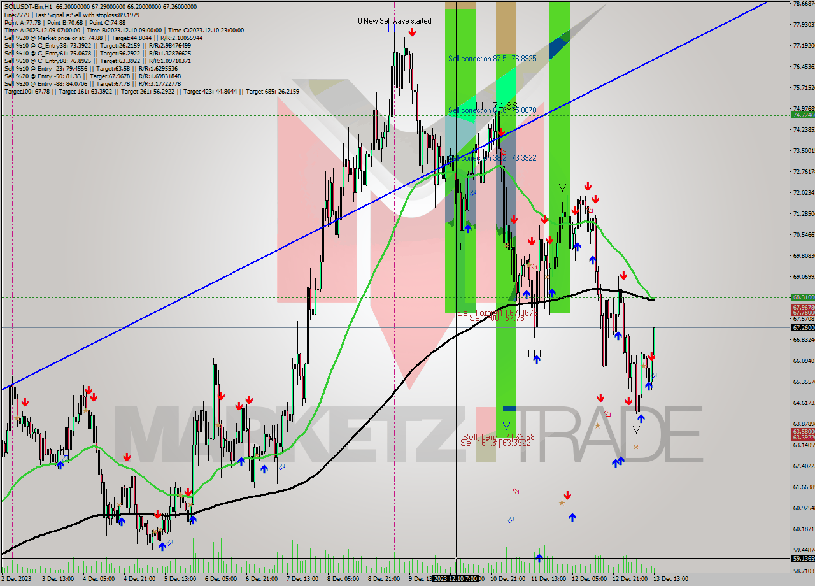Click 'Sell correction 87.5 | 76.8925' label

click(x=492, y=58)
